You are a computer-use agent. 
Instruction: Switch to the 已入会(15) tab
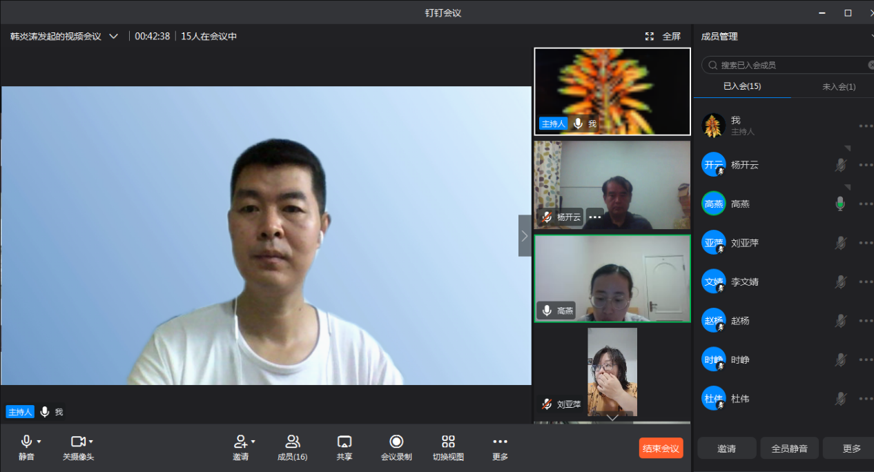(x=742, y=86)
